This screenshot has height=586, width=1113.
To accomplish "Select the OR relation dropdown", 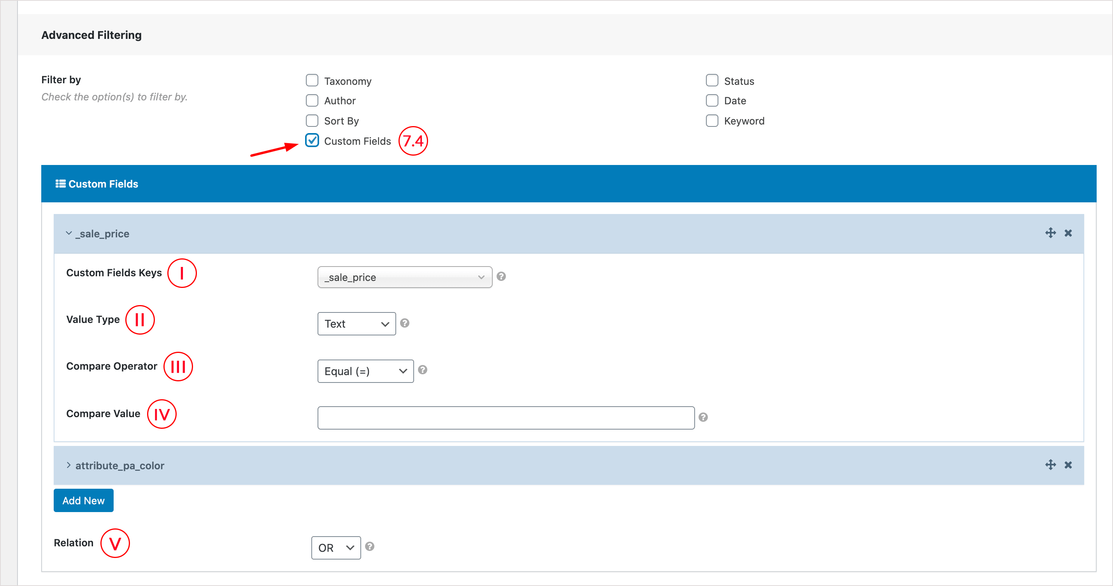I will (336, 547).
